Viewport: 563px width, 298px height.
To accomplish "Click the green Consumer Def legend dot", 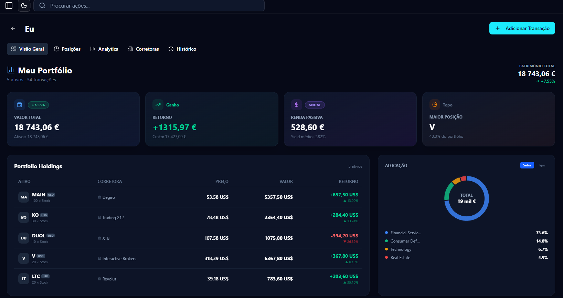I will [x=386, y=241].
